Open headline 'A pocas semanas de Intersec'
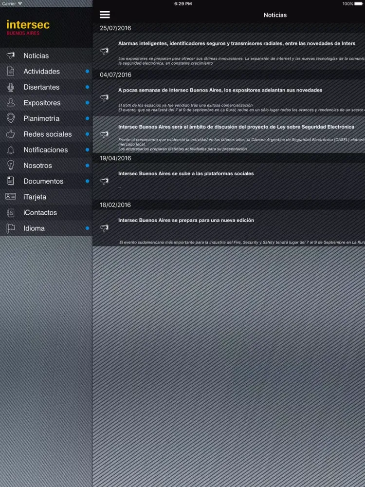 pyautogui.click(x=220, y=90)
